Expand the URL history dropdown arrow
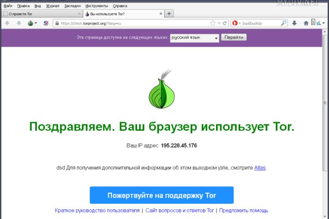Image resolution: width=329 pixels, height=219 pixels. point(219,24)
